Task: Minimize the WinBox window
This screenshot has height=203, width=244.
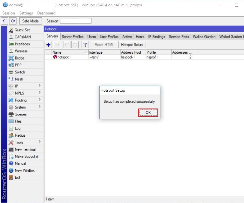Action: [x=222, y=5]
